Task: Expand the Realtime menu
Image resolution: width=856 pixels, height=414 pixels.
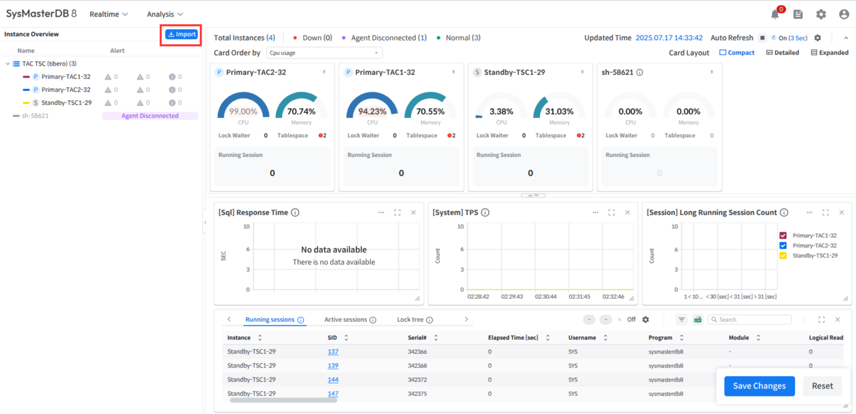Action: click(x=108, y=14)
